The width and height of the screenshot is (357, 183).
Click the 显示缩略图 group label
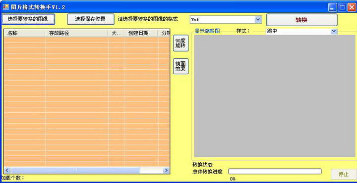[x=207, y=31]
